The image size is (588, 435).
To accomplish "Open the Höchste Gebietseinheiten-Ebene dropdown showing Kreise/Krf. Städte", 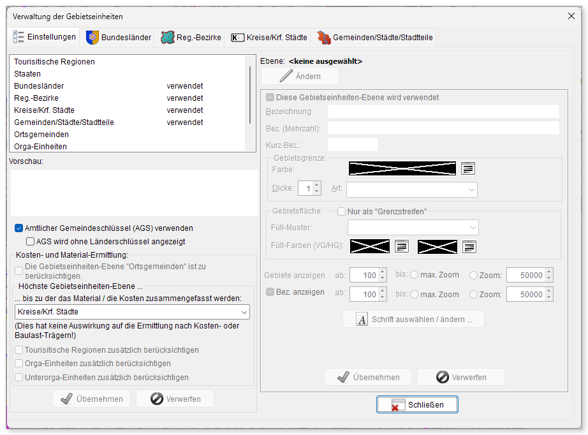I will click(x=132, y=312).
